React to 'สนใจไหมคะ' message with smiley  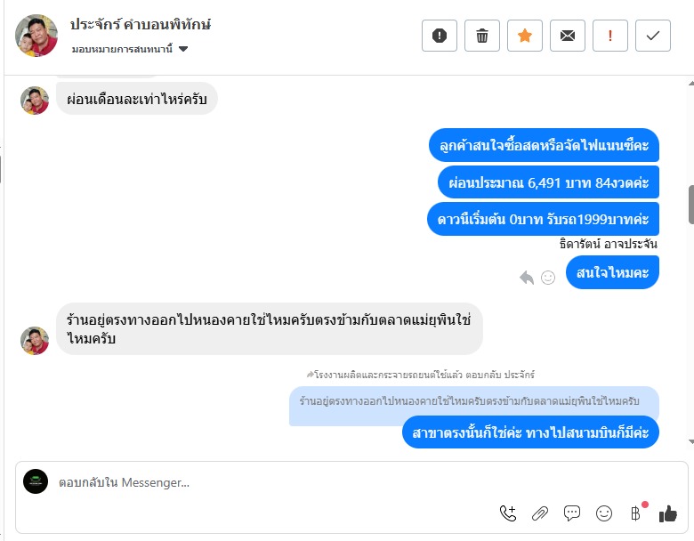click(548, 278)
